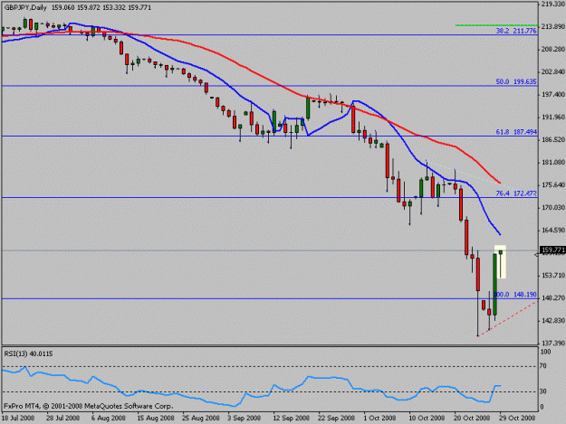The height and width of the screenshot is (424, 566).
Task: Click the 219.330 price axis value
Action: click(x=552, y=4)
